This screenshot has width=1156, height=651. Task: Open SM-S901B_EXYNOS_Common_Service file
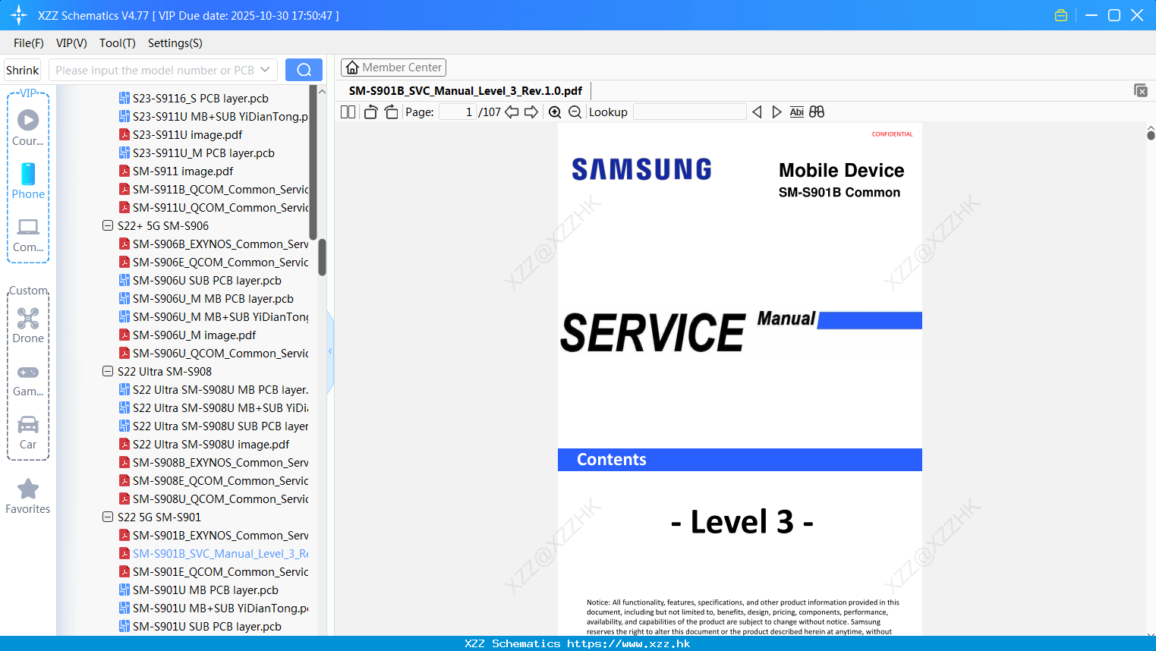click(x=213, y=535)
